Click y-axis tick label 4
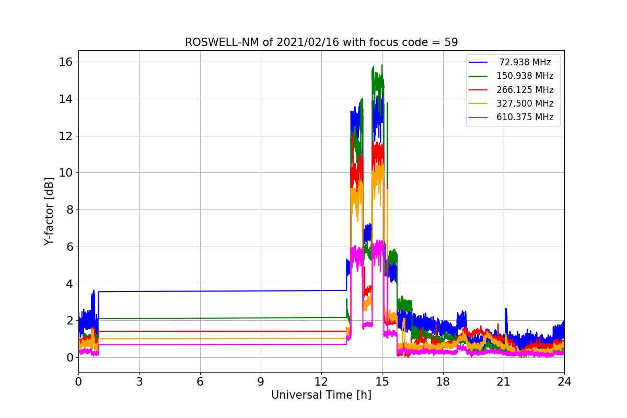 tap(69, 284)
